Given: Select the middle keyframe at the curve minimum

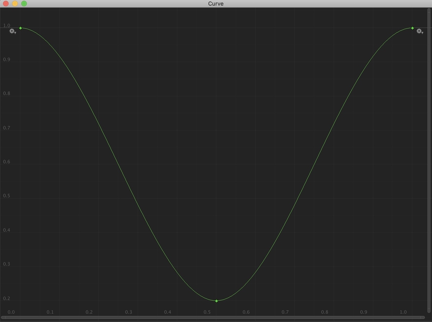Looking at the screenshot, I should tap(216, 301).
